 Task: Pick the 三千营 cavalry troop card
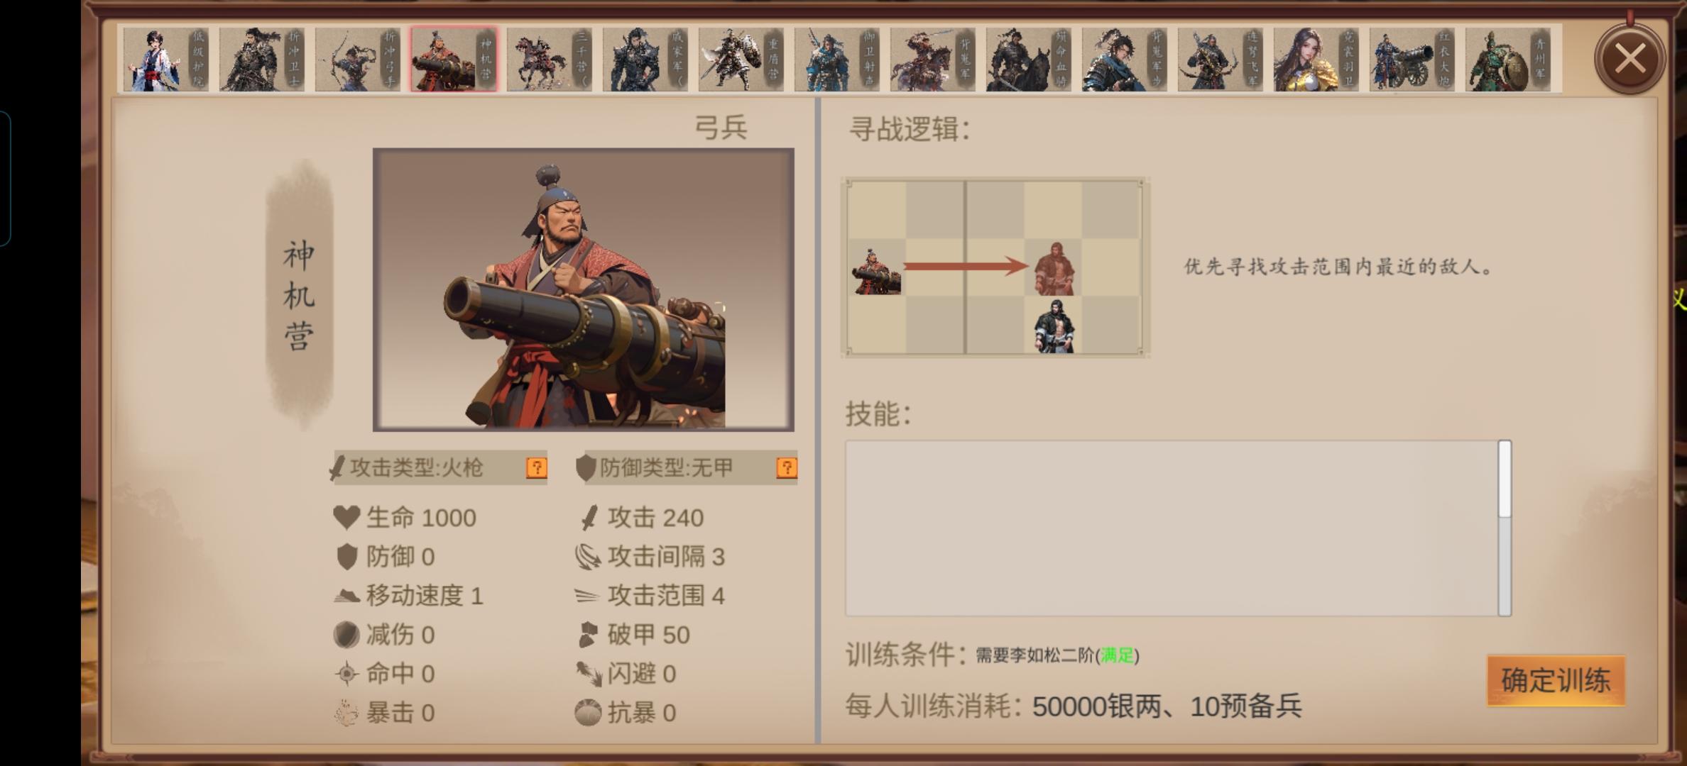click(549, 60)
